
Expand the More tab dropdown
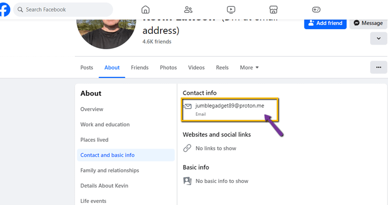pos(249,68)
